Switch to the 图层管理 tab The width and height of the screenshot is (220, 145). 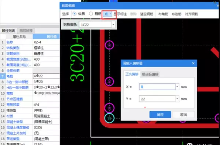26,30
